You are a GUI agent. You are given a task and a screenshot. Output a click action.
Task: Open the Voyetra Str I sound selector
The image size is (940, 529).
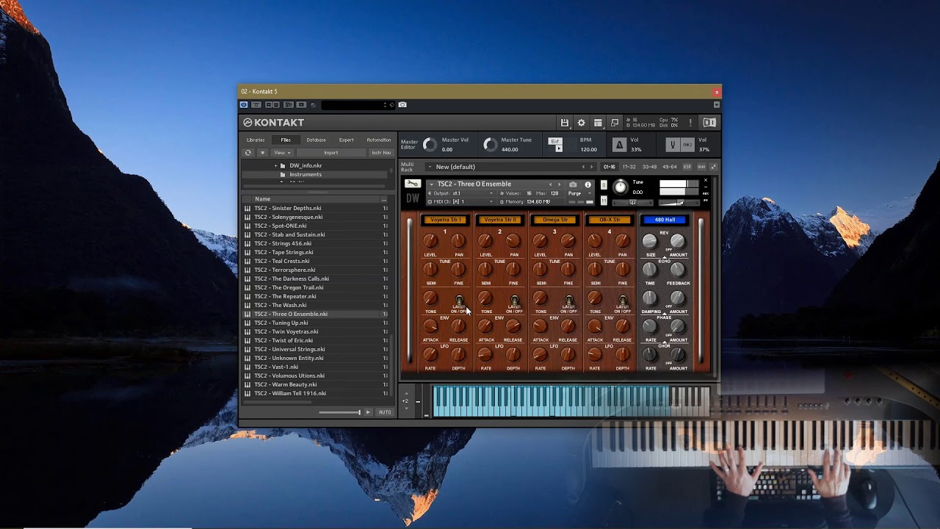[x=445, y=220]
